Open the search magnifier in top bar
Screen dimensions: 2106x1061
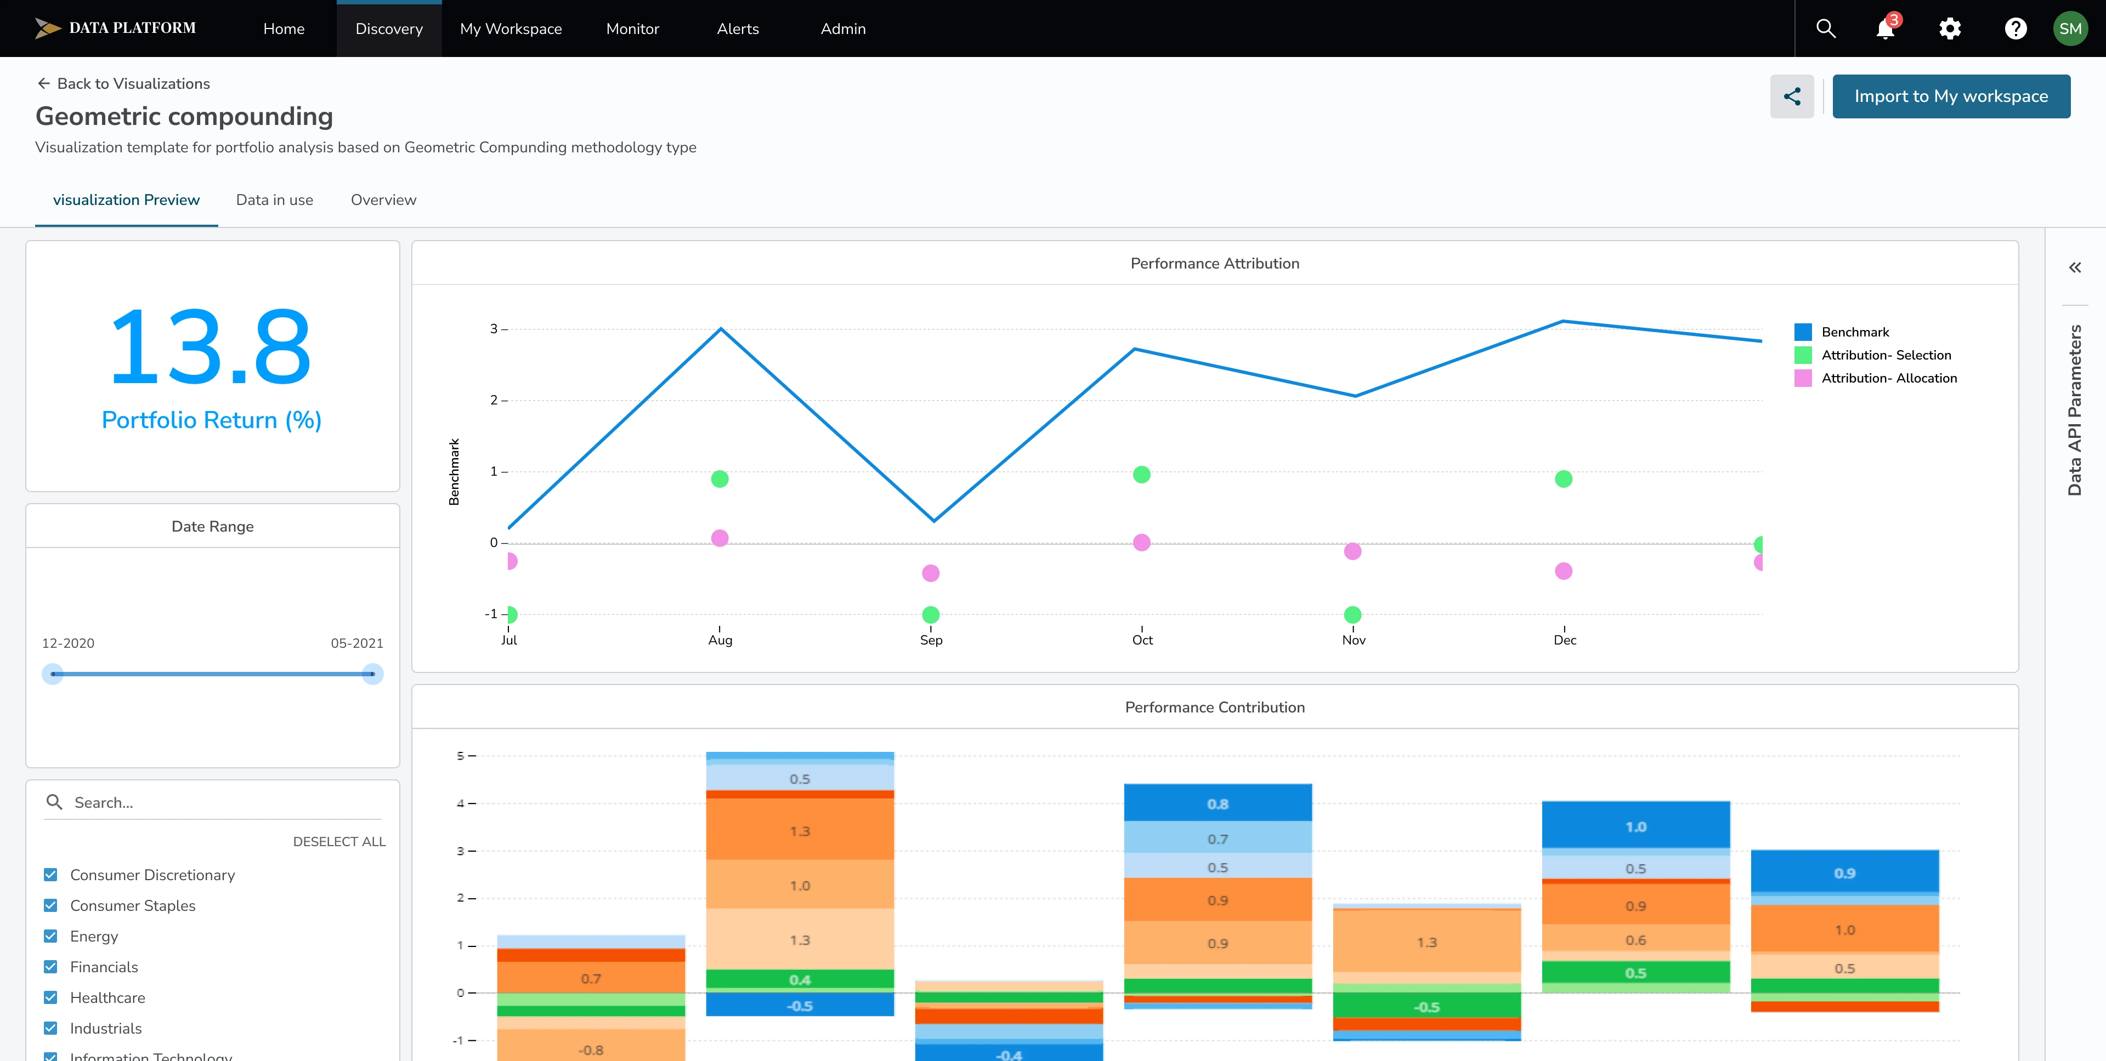[x=1826, y=28]
